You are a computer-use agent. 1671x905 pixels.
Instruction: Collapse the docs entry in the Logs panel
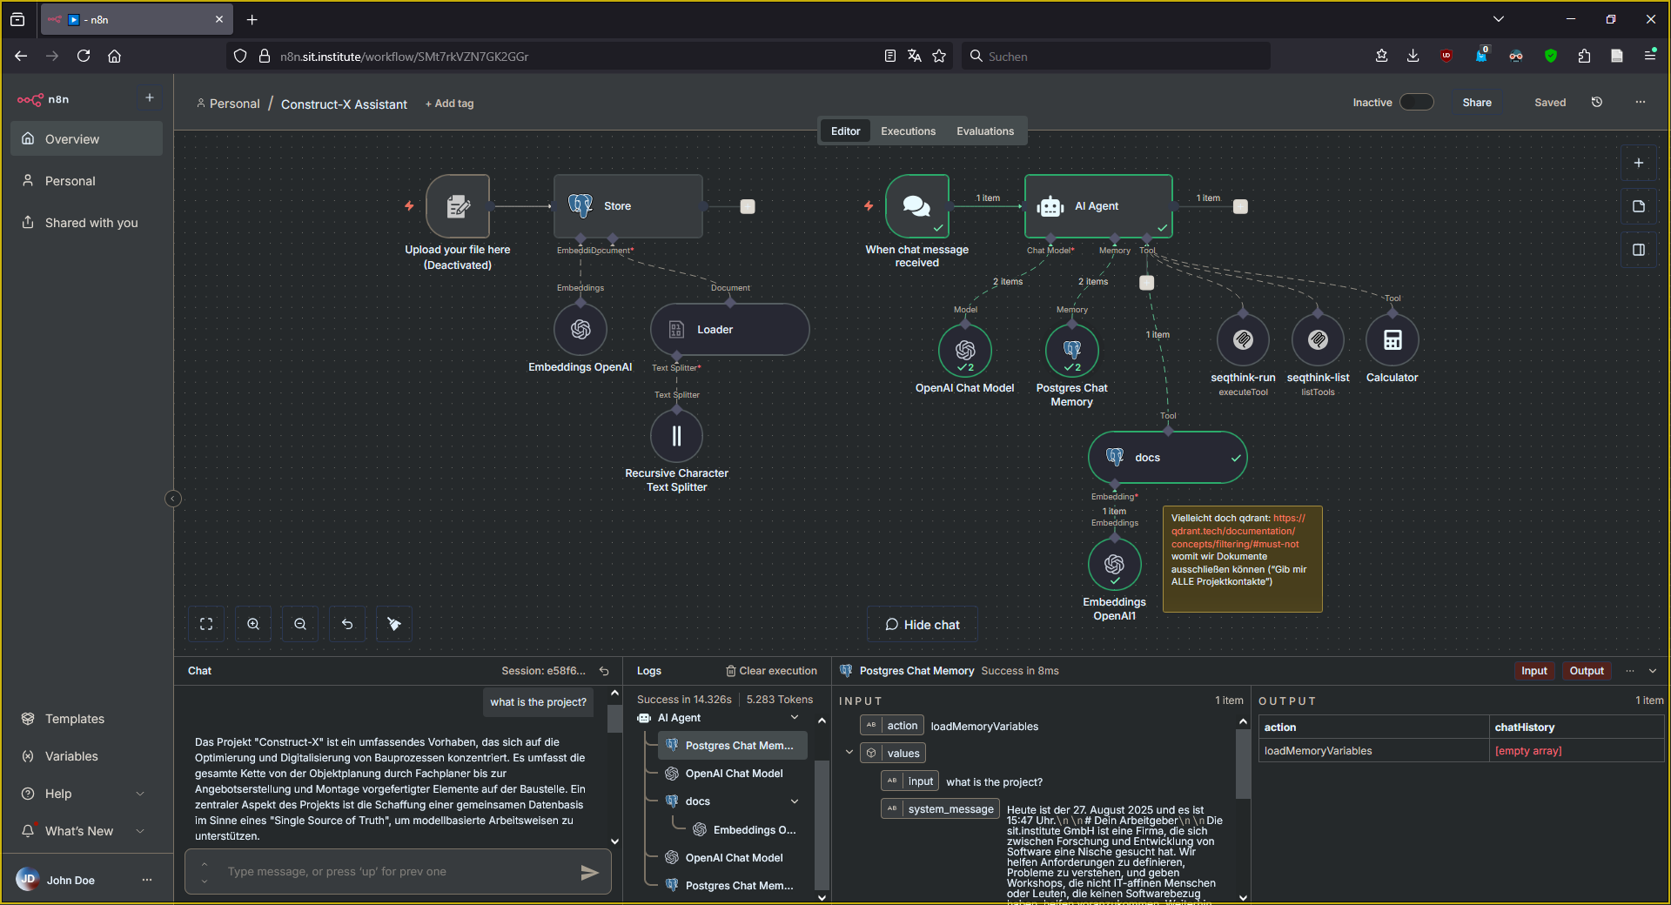[794, 801]
